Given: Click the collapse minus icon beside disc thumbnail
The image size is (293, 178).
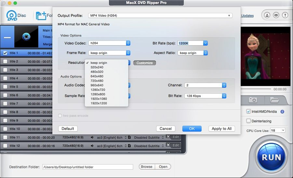Looking at the screenshot, I should 7,37.
